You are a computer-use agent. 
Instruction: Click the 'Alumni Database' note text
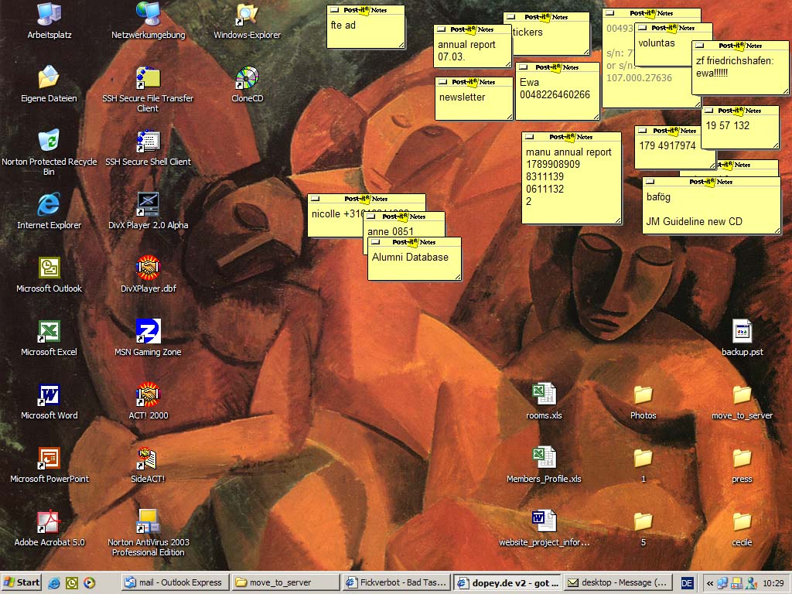[410, 257]
